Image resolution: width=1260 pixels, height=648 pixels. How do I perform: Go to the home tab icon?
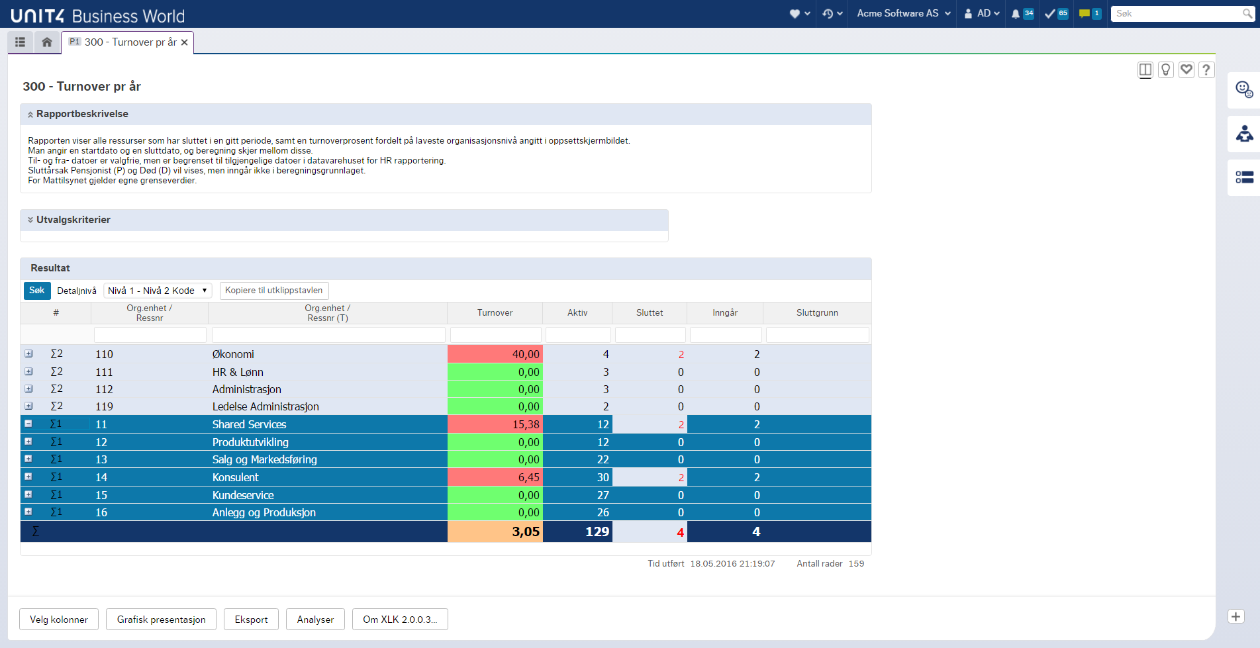point(47,42)
